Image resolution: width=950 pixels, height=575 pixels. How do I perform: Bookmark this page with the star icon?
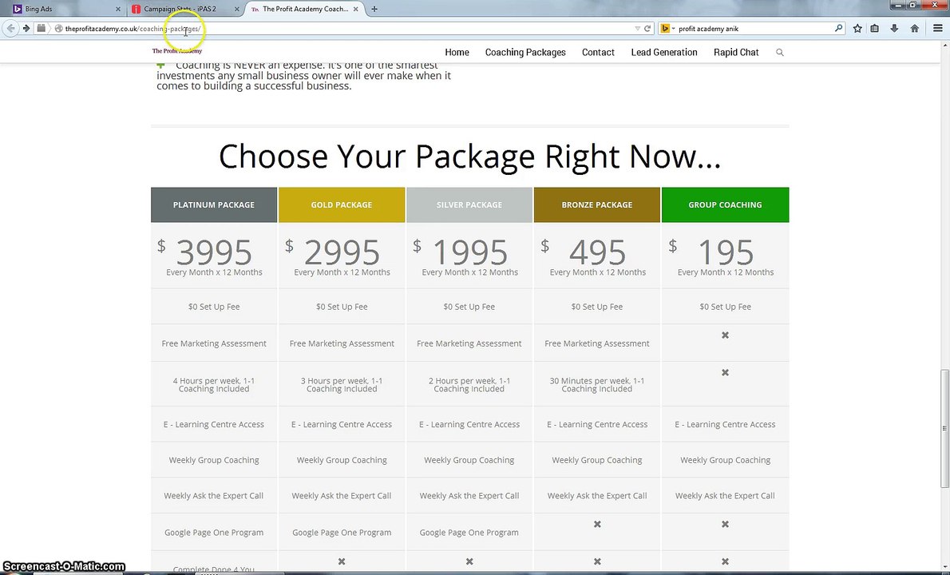coord(857,29)
